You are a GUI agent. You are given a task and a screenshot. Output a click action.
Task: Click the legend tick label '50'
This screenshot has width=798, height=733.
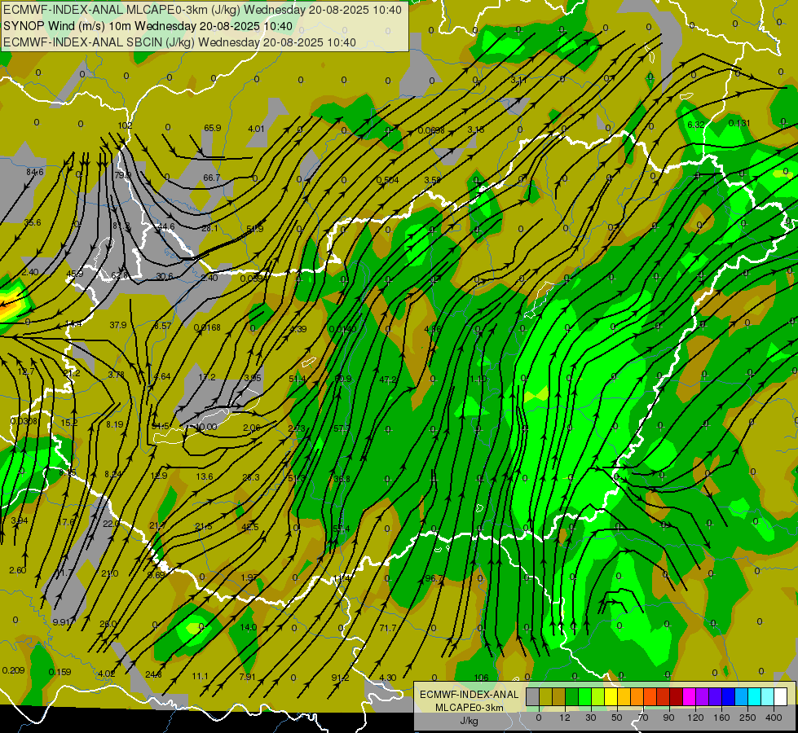(x=616, y=718)
